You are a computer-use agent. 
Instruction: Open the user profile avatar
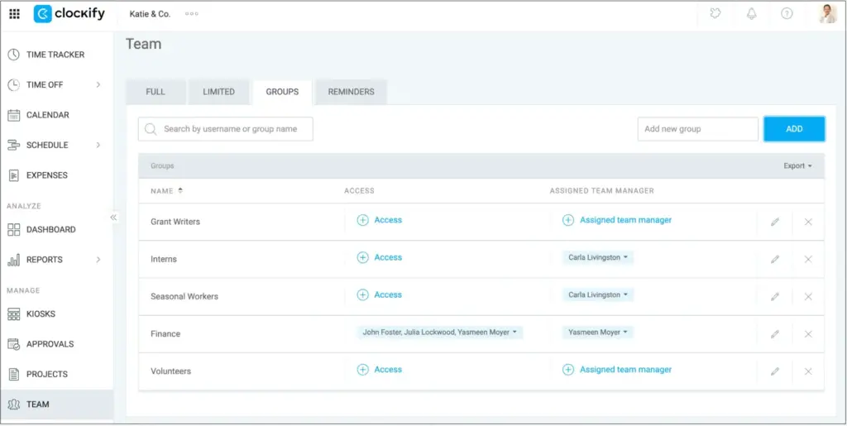827,14
